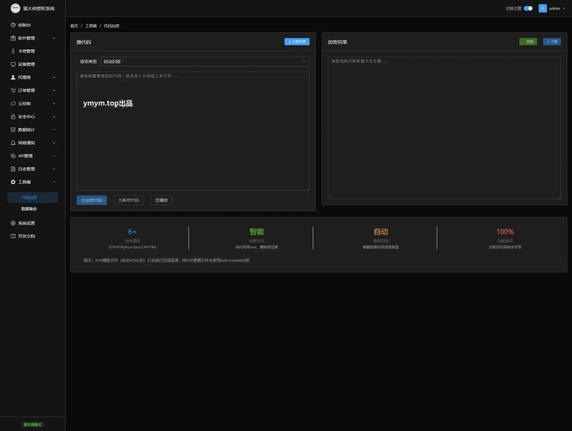
Task: Click the 消息通知 bell icon
Action: 13,143
